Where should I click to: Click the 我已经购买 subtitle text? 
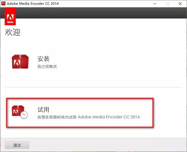pos(47,67)
